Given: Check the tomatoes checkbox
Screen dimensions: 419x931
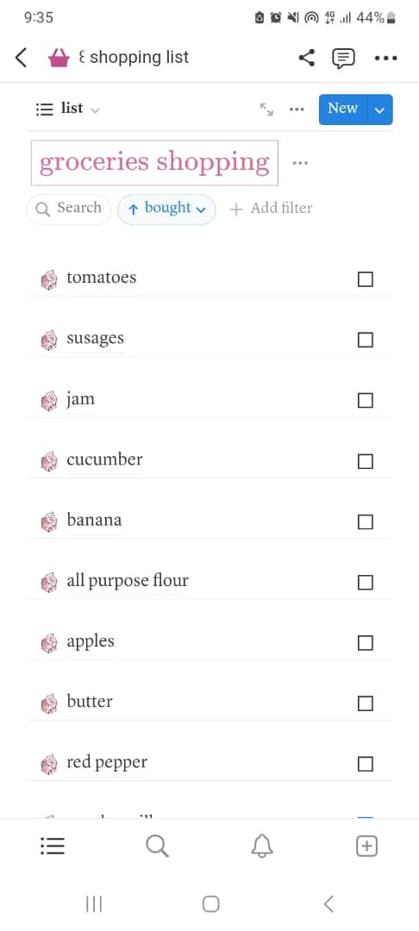Looking at the screenshot, I should click(366, 279).
